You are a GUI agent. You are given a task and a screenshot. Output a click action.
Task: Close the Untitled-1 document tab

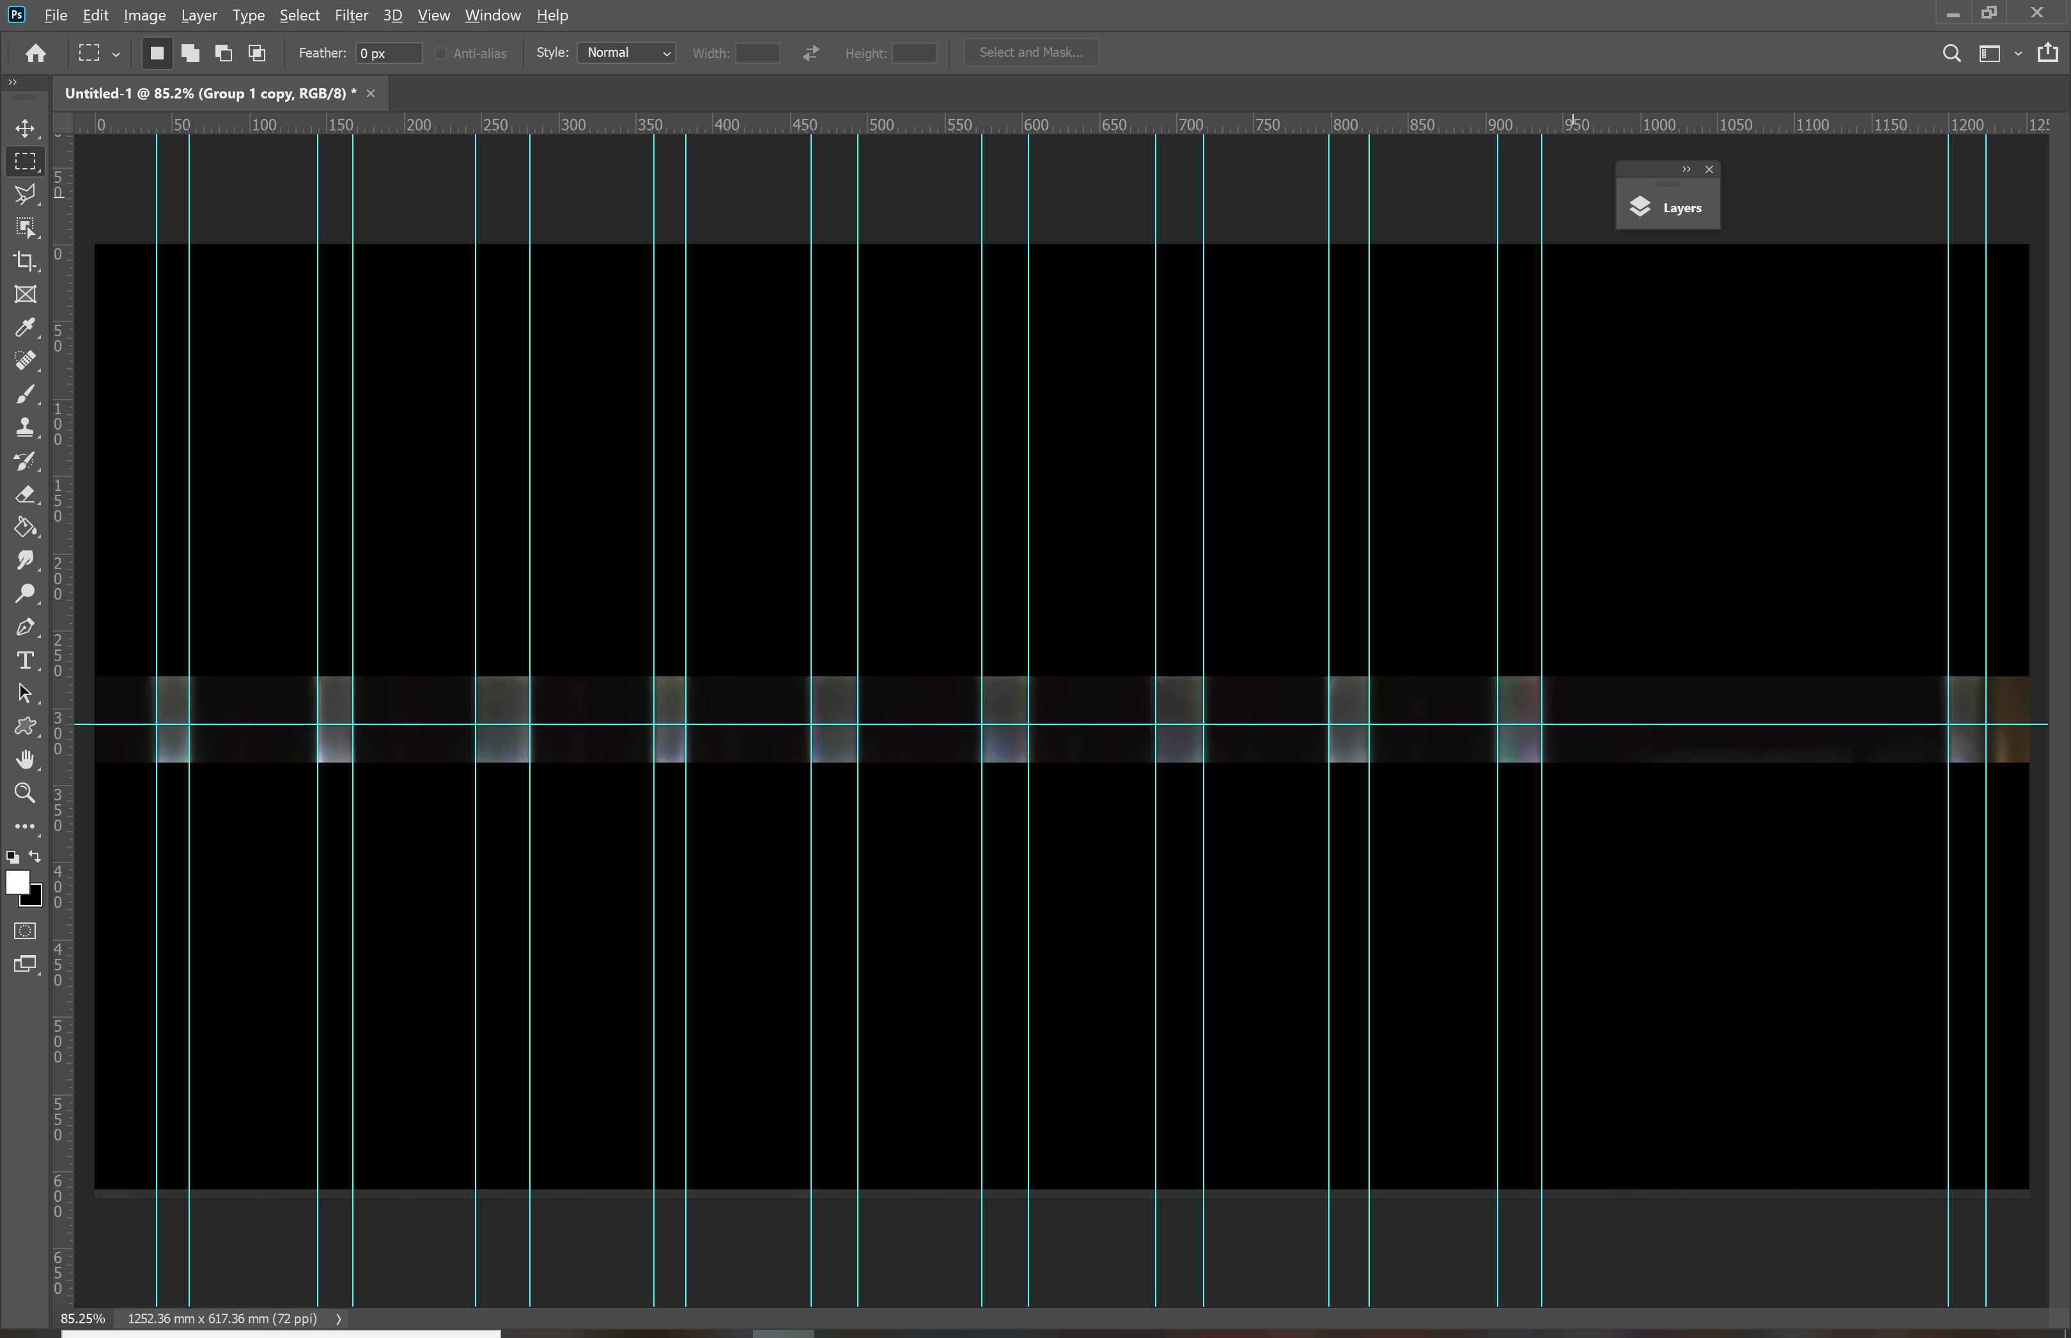point(371,93)
